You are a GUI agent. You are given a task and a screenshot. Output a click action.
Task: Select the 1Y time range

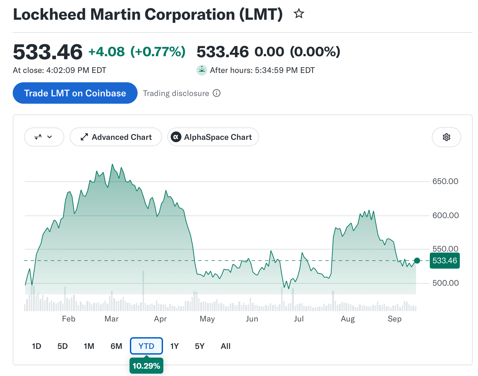pos(174,346)
